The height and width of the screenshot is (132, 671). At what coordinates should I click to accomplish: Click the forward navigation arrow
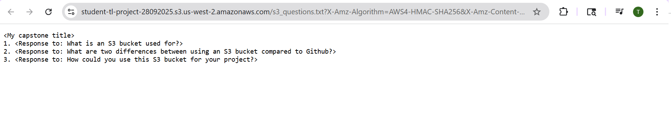point(30,12)
